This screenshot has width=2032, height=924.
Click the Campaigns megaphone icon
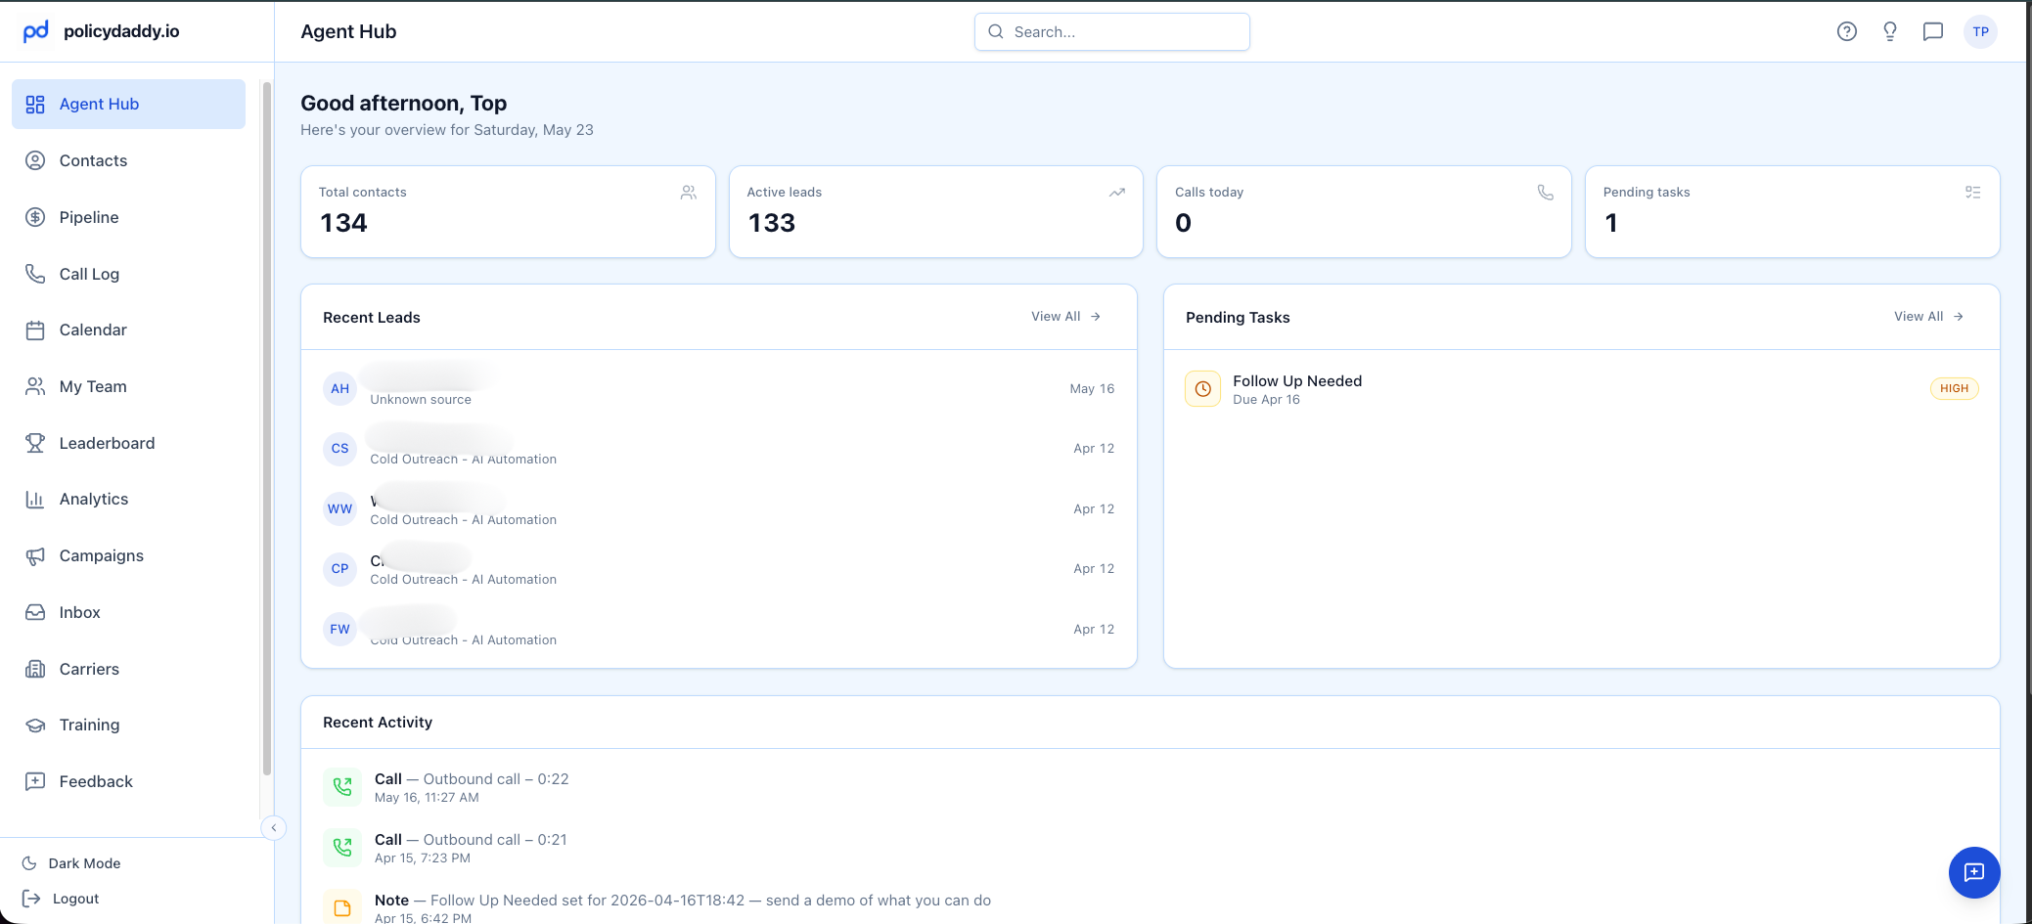(x=35, y=555)
